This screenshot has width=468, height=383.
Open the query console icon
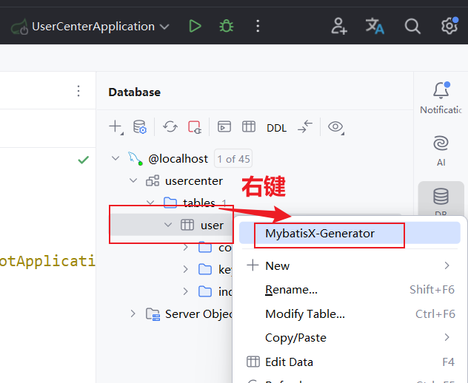click(224, 126)
